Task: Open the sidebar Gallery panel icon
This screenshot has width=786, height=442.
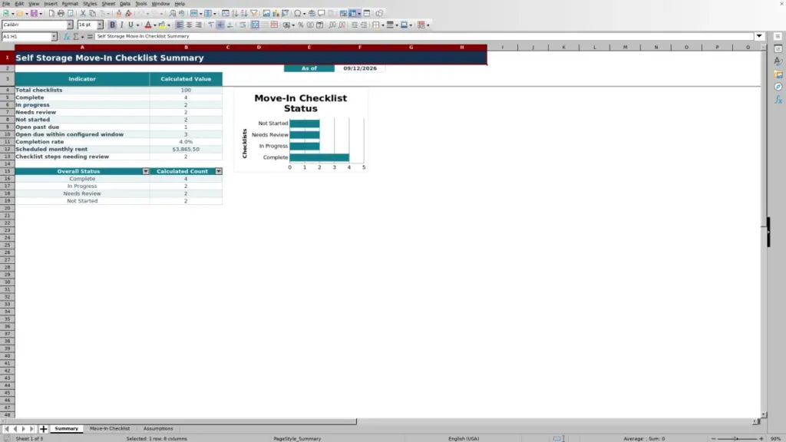Action: [x=778, y=74]
